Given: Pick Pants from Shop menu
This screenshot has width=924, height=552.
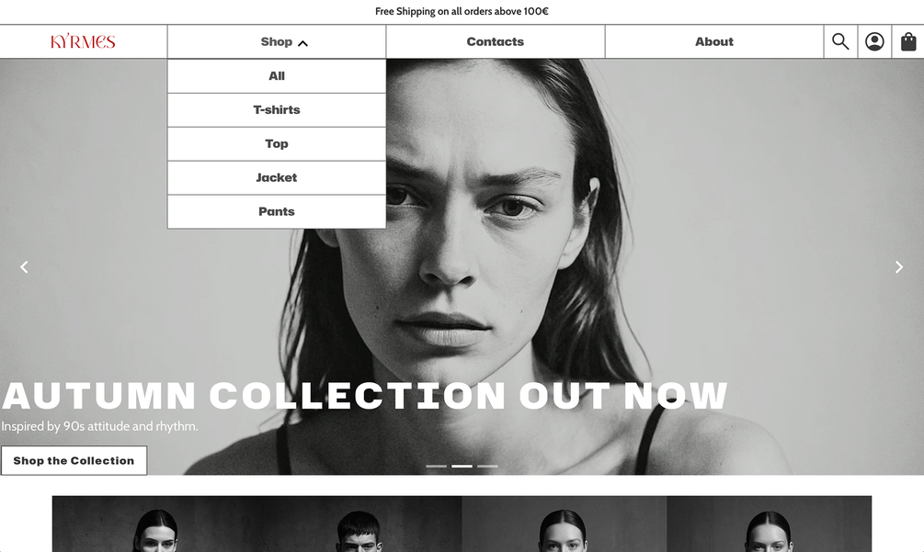Looking at the screenshot, I should [277, 211].
